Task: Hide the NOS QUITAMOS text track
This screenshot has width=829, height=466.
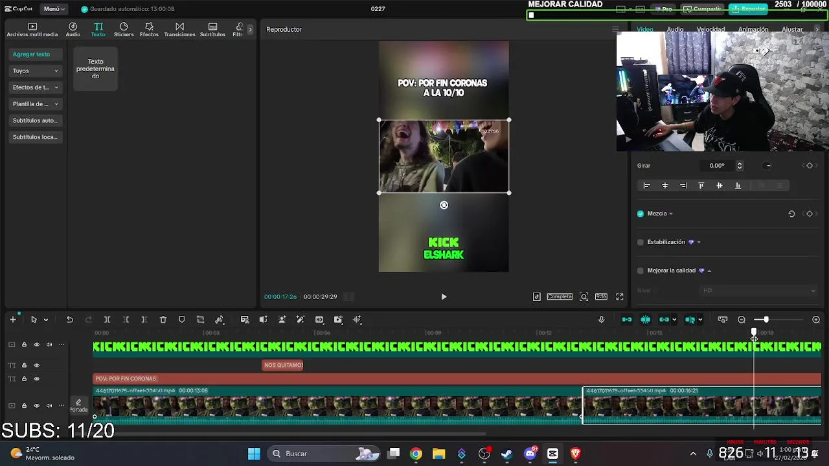Action: 36,365
